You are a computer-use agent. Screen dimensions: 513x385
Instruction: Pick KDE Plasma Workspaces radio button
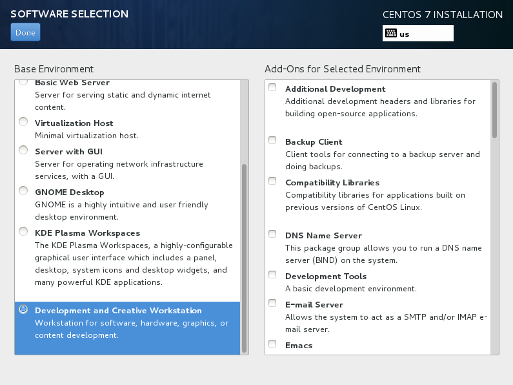pyautogui.click(x=23, y=231)
